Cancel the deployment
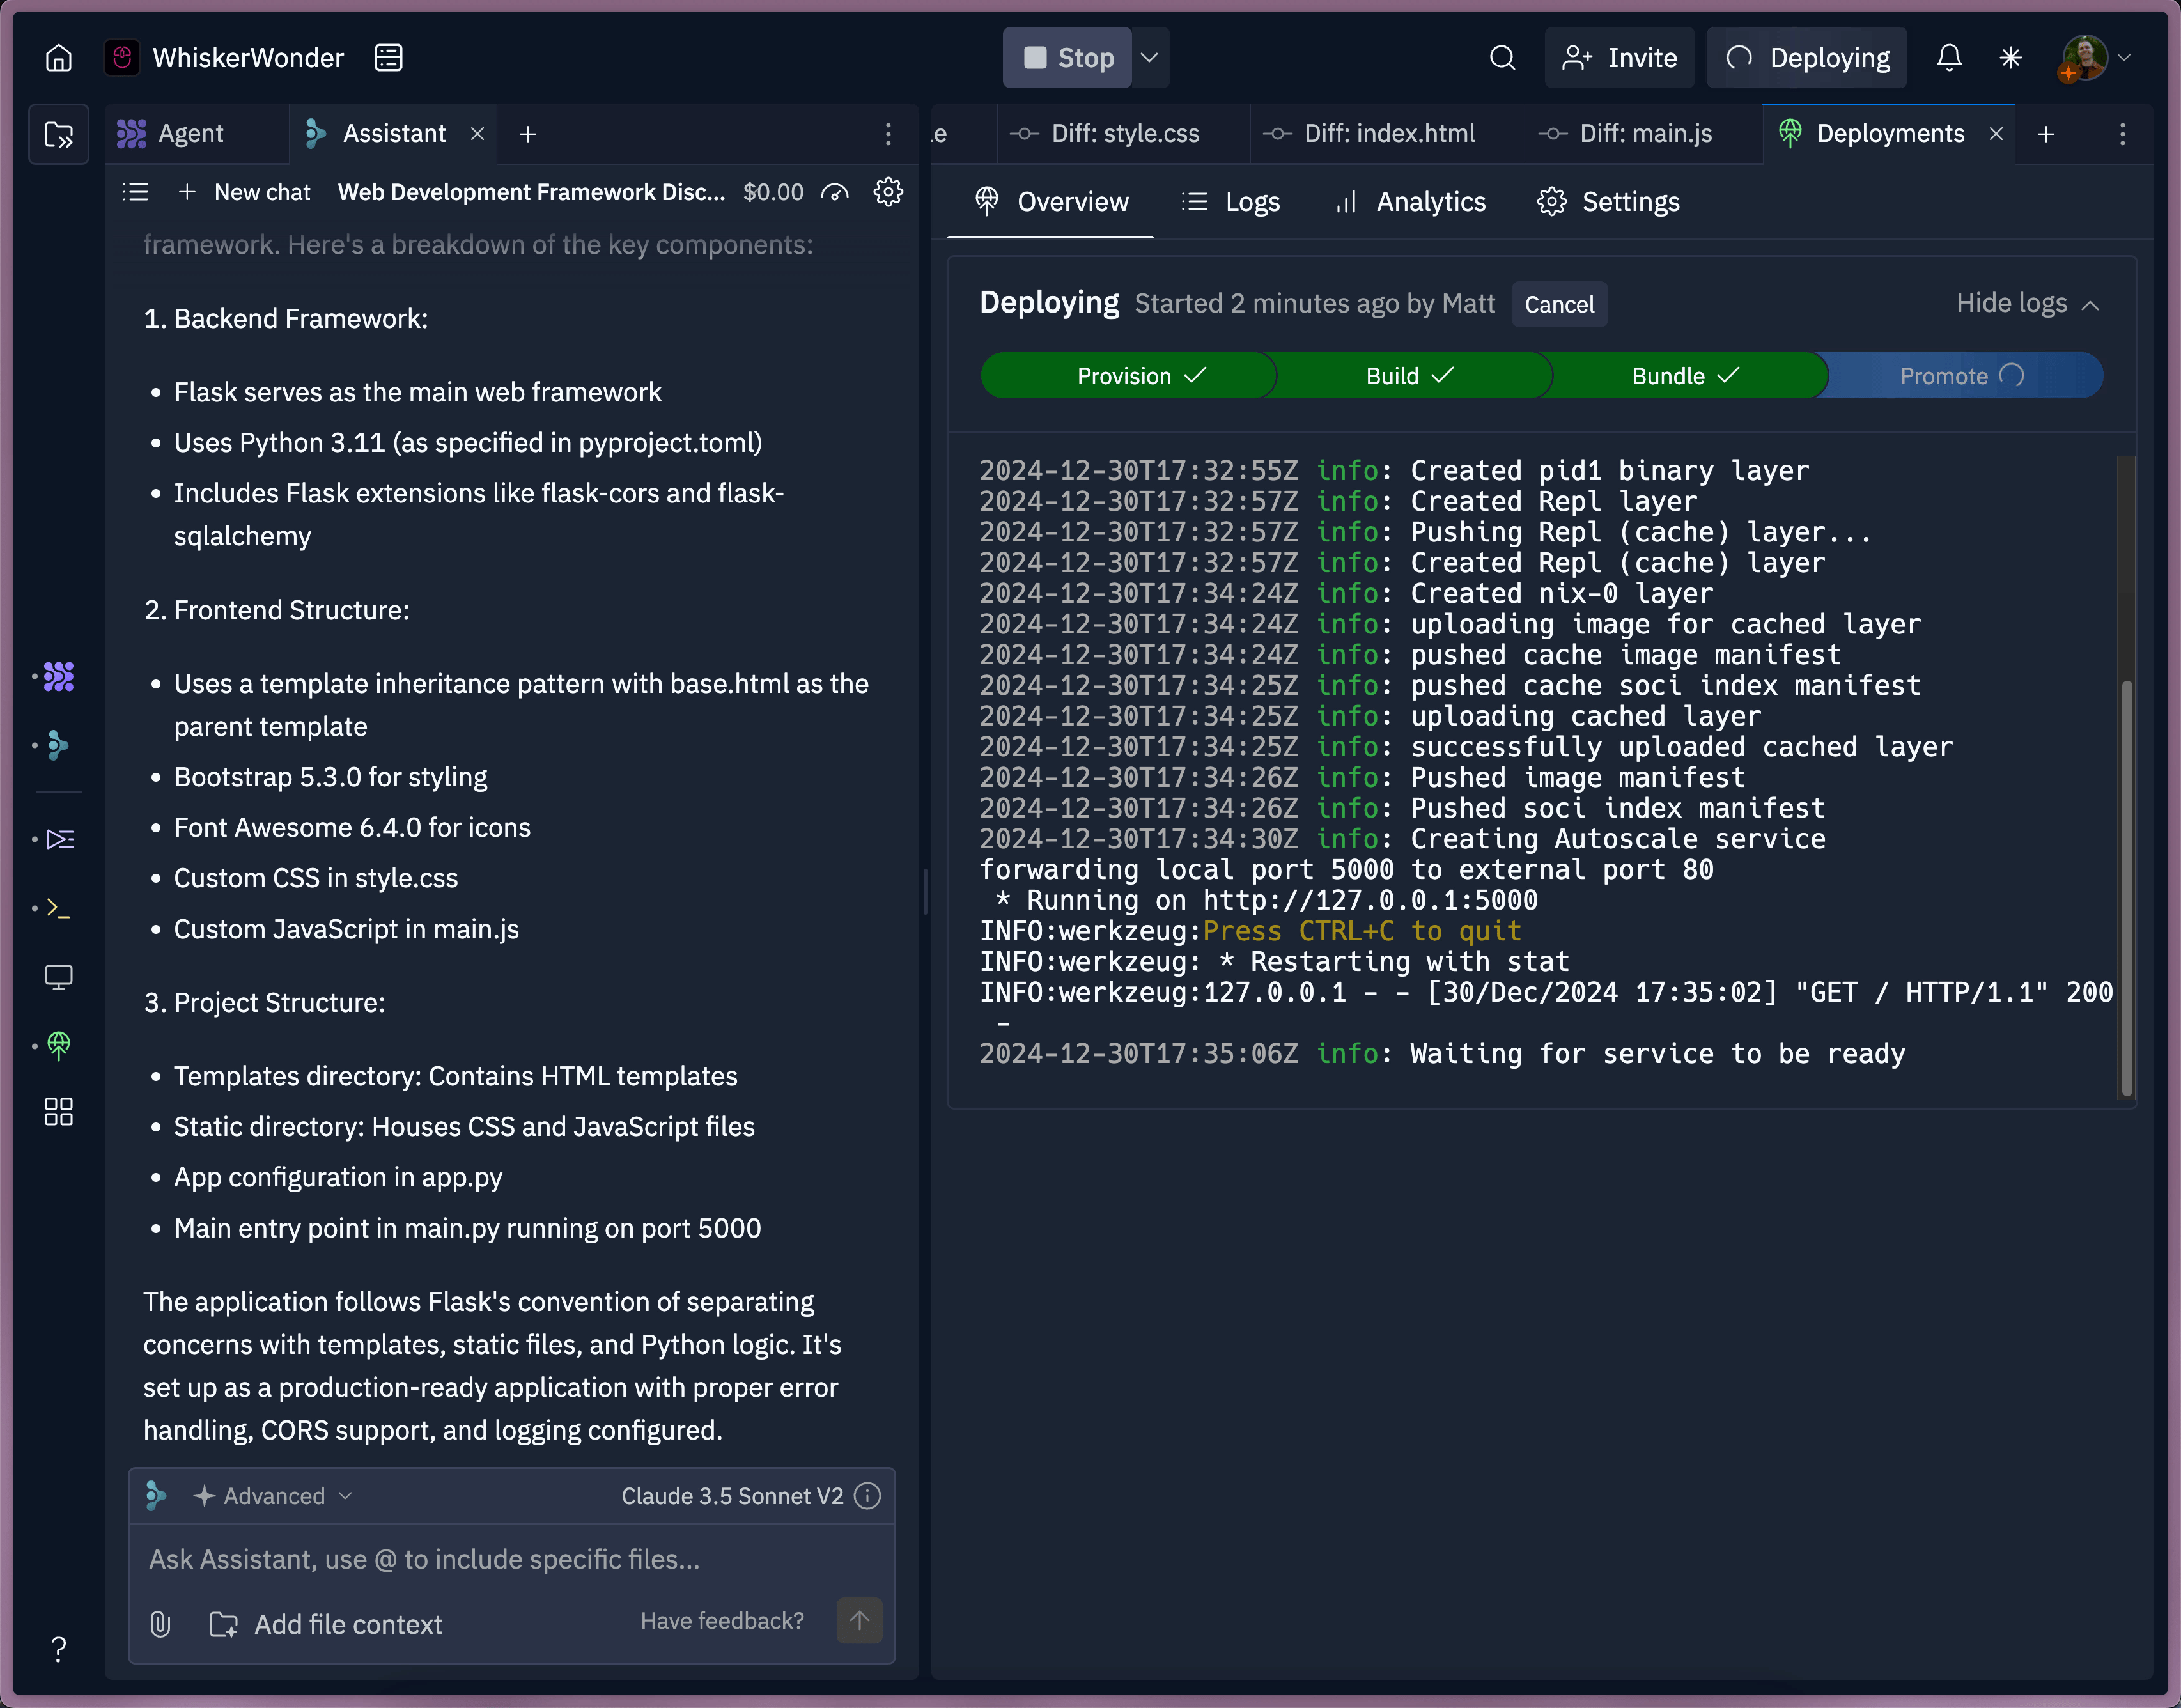Image resolution: width=2181 pixels, height=1708 pixels. [1559, 304]
